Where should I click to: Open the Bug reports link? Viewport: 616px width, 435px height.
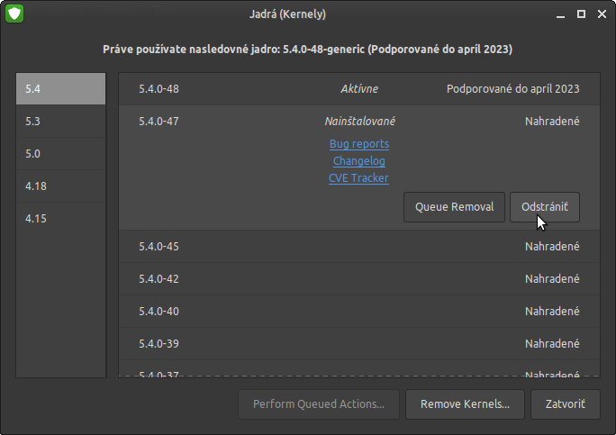tap(359, 144)
